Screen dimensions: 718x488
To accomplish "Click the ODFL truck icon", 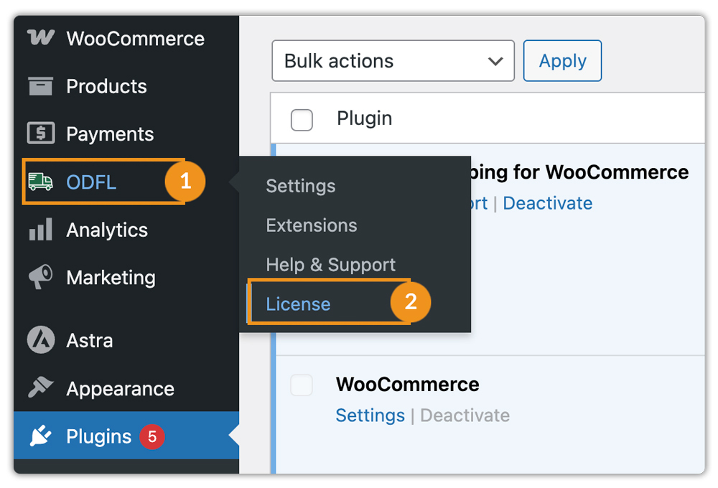I will 40,182.
